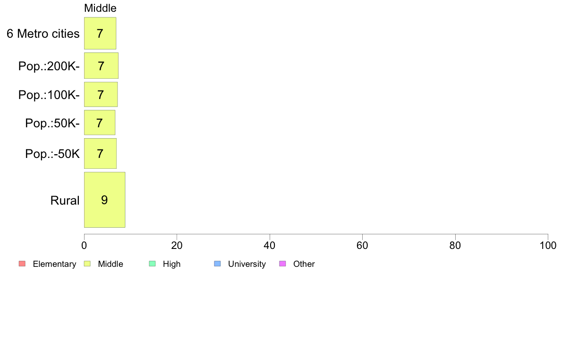The image size is (561, 347).
Task: Select the Pop.:50K- bar
Action: pyautogui.click(x=100, y=123)
